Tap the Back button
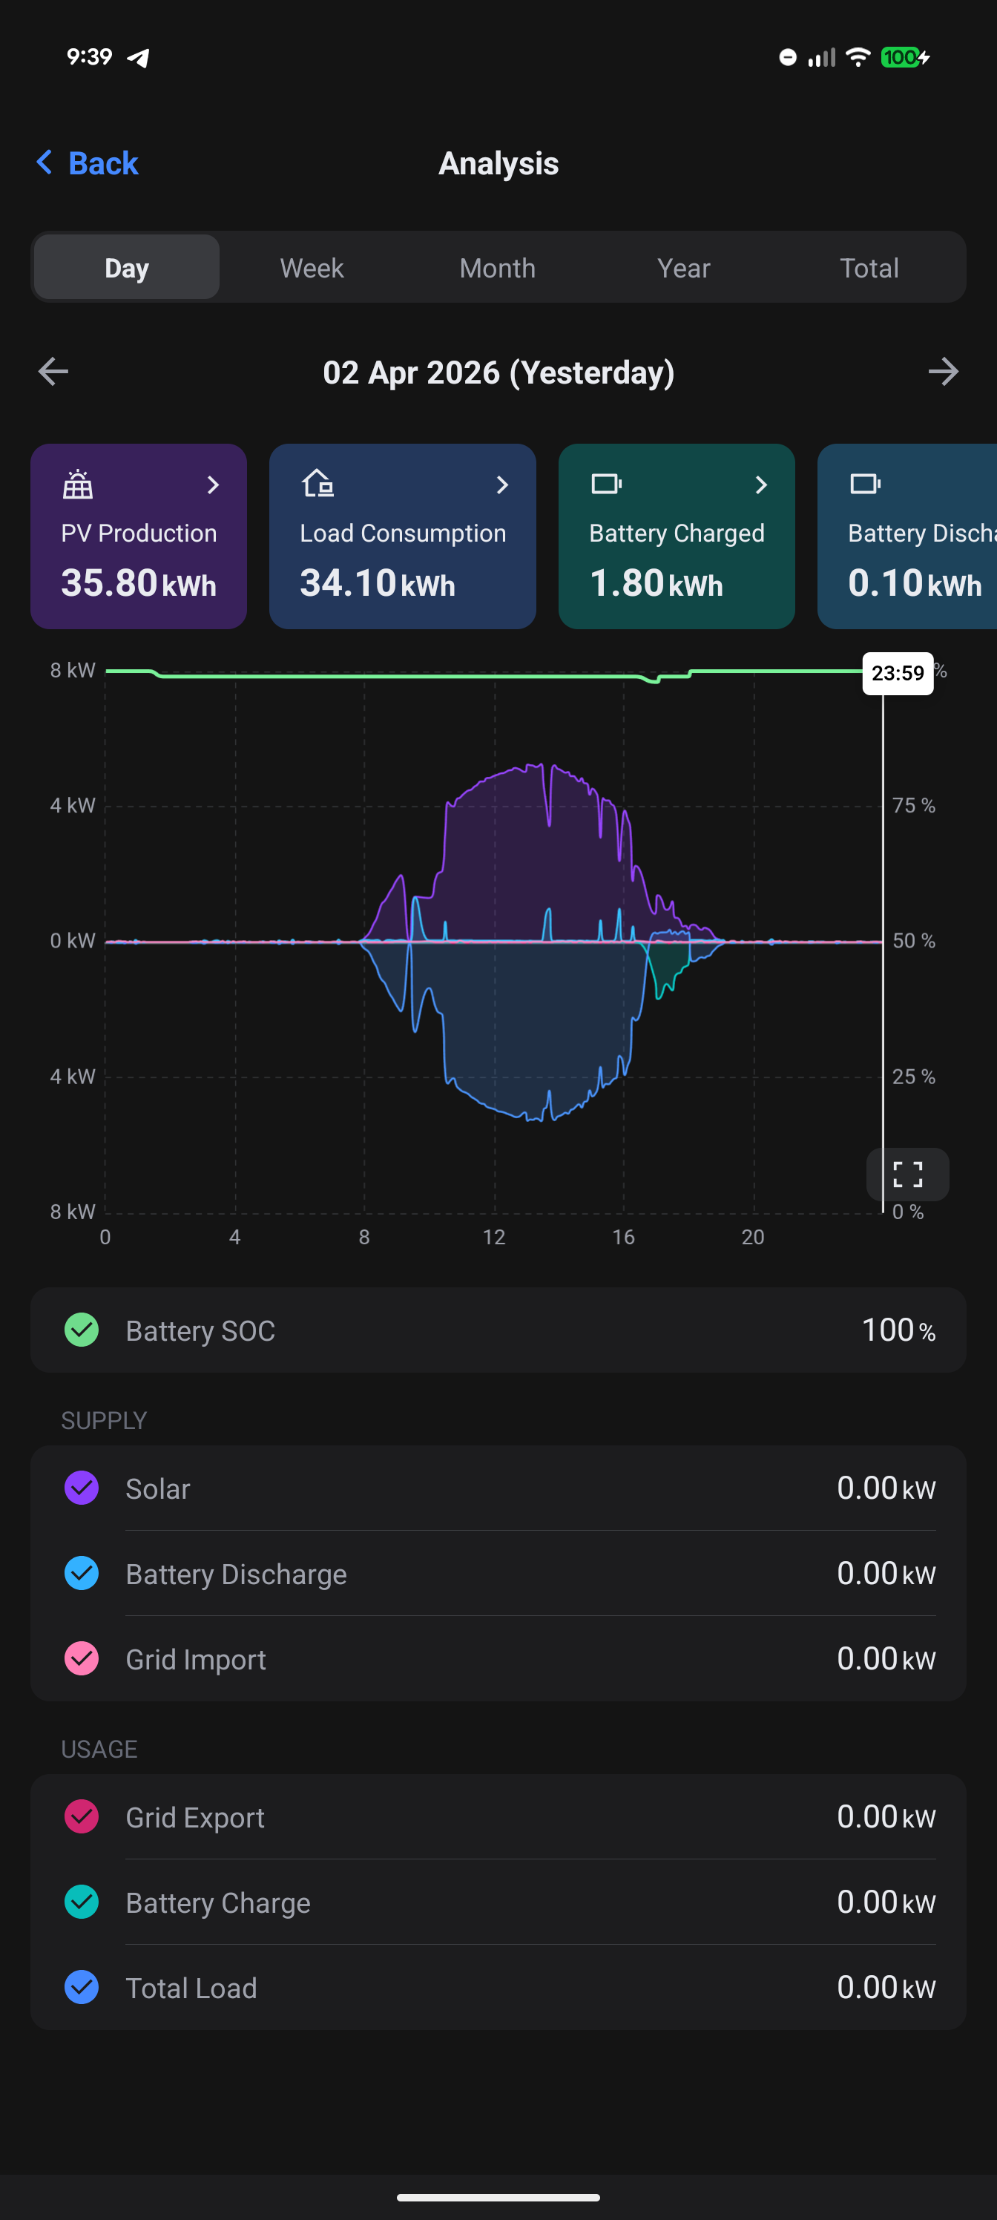This screenshot has width=997, height=2220. [88, 163]
